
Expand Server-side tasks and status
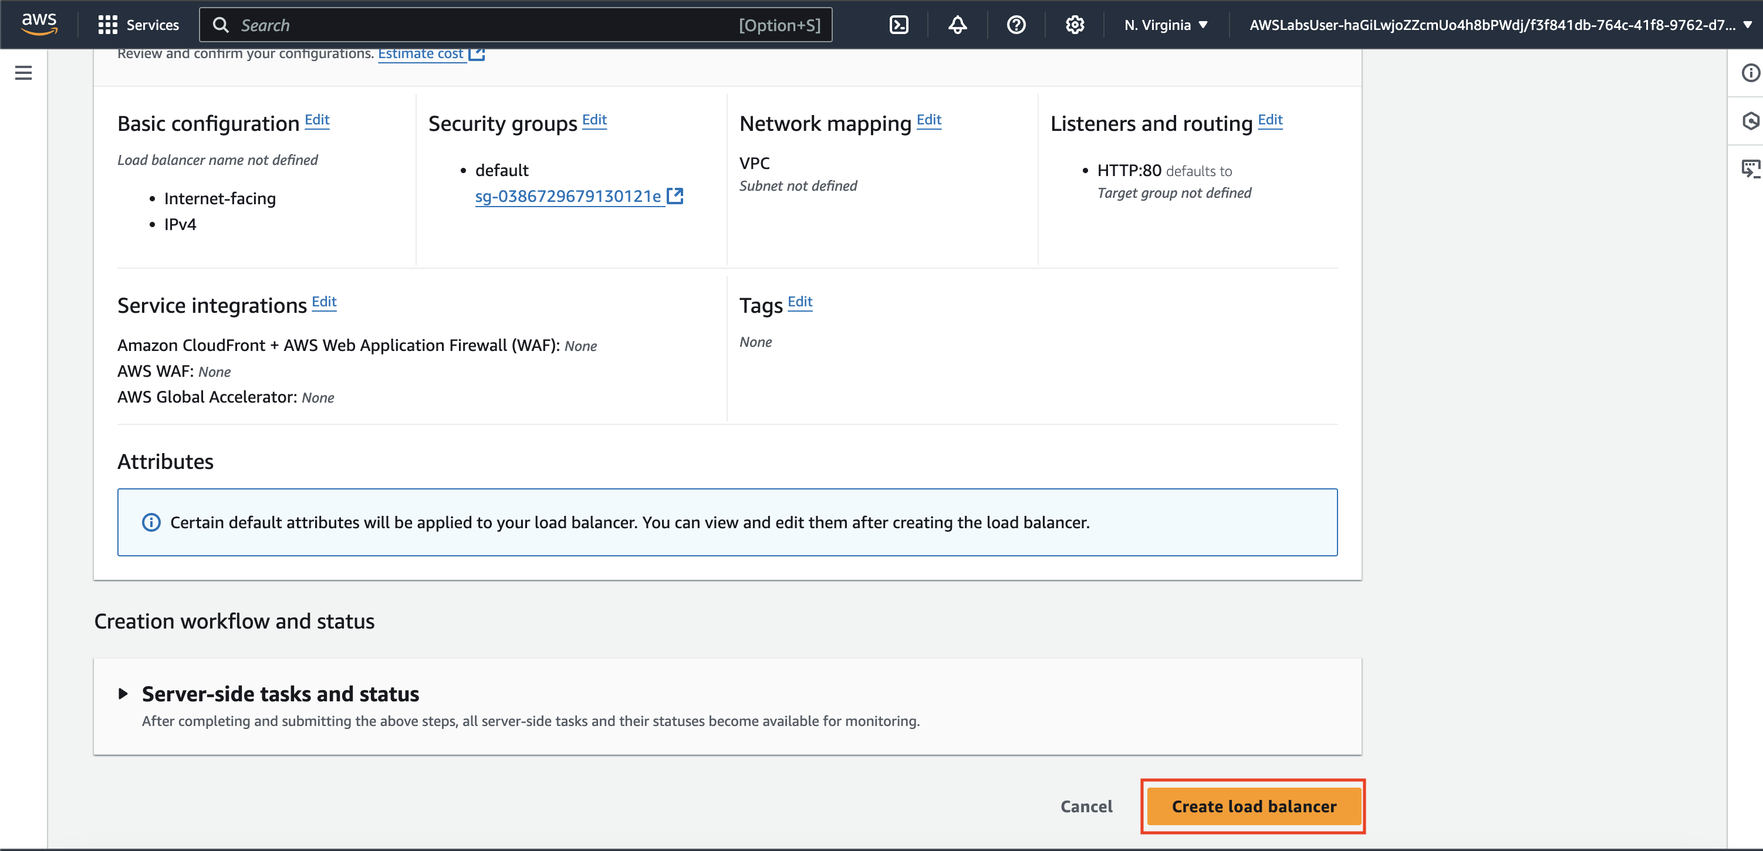click(x=123, y=694)
